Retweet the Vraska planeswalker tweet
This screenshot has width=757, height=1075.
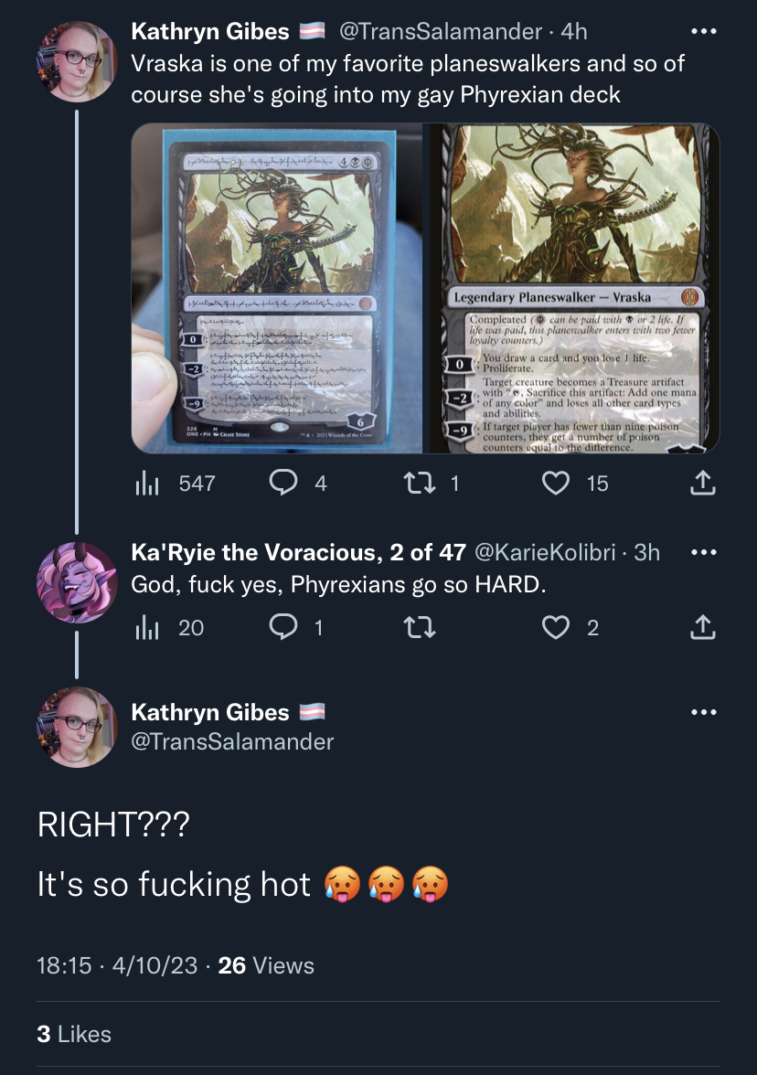click(432, 484)
